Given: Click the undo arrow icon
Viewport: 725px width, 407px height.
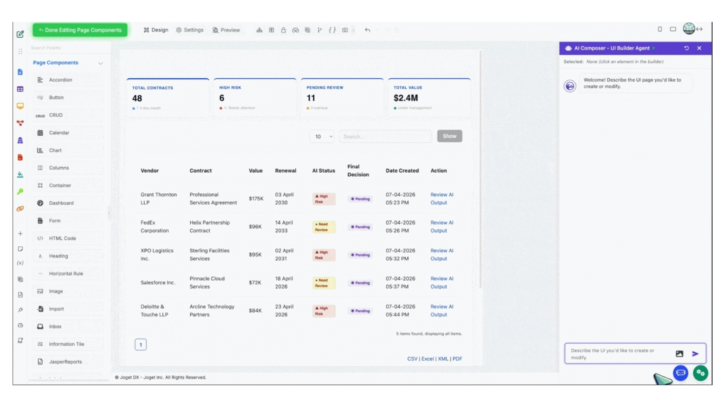Looking at the screenshot, I should pyautogui.click(x=367, y=30).
